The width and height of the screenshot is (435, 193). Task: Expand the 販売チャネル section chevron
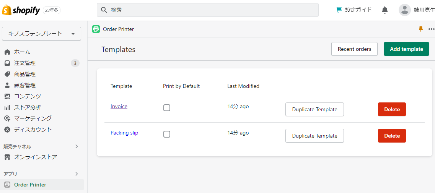coord(77,146)
